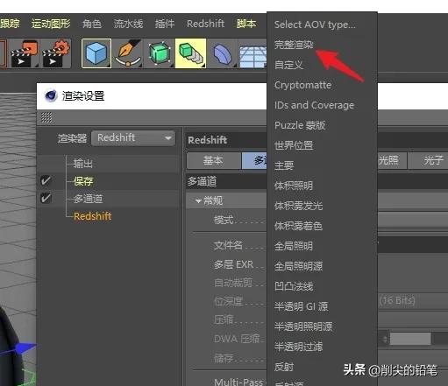Open the yellow-highlighted Cloner array icon

(190, 53)
